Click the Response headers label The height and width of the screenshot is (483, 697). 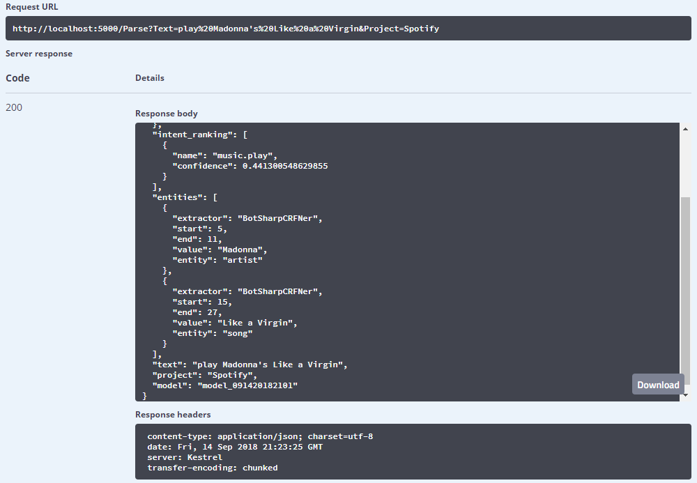point(173,415)
